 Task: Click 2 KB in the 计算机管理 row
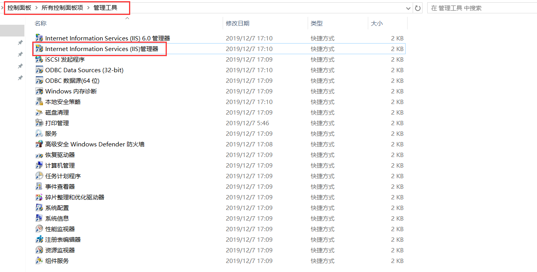[x=397, y=165]
